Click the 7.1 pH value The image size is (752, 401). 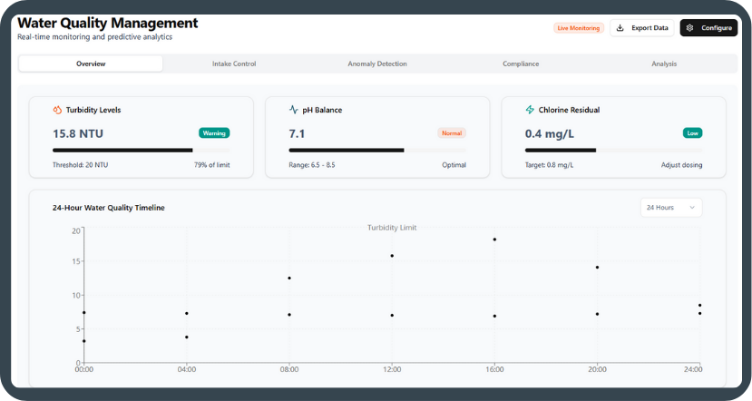click(x=297, y=134)
